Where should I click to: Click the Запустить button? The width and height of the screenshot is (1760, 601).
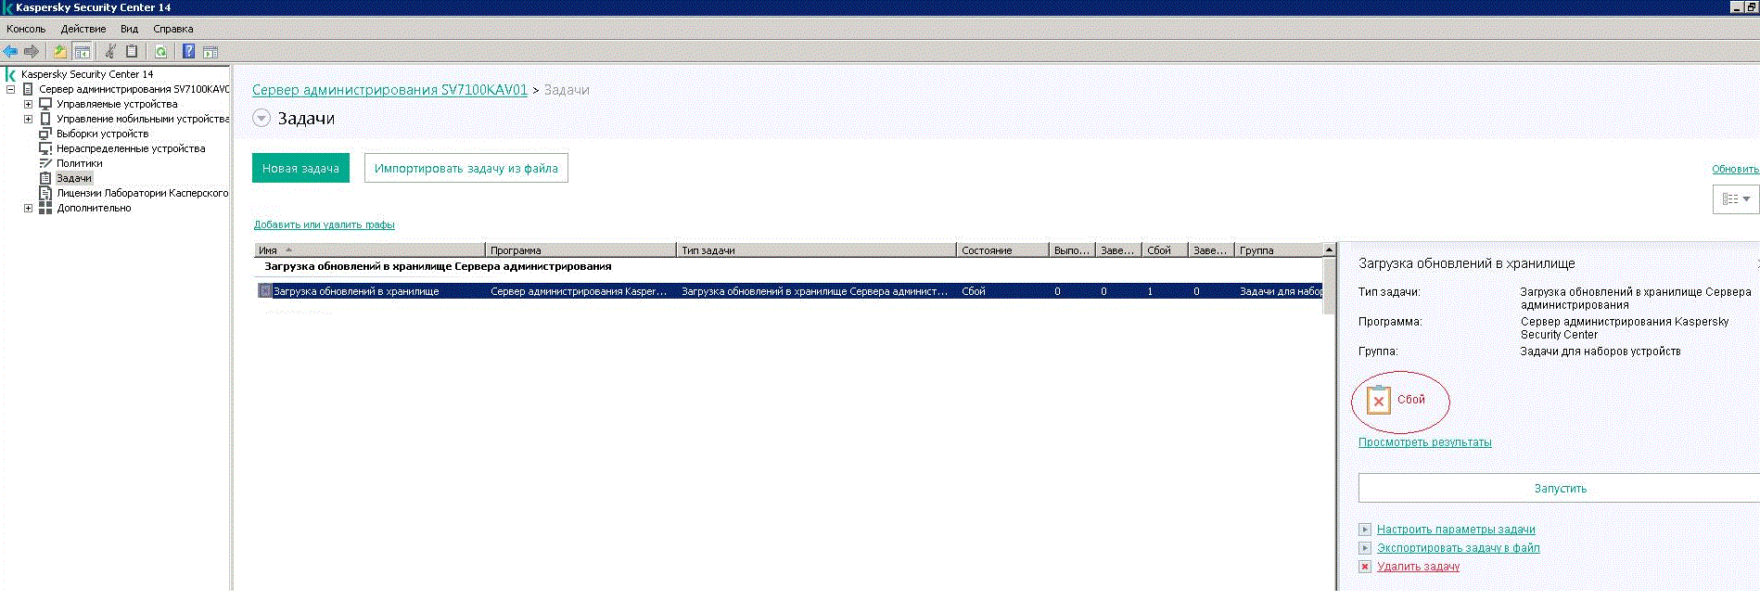(1560, 489)
